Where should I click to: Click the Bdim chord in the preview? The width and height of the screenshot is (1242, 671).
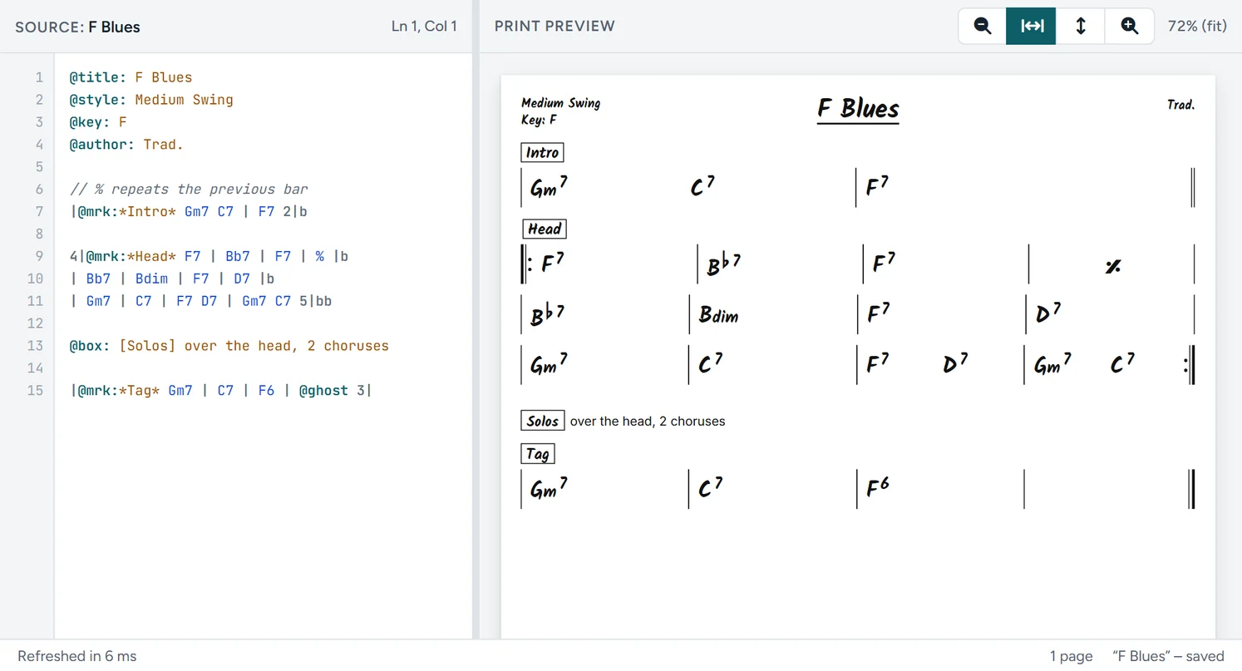[718, 315]
